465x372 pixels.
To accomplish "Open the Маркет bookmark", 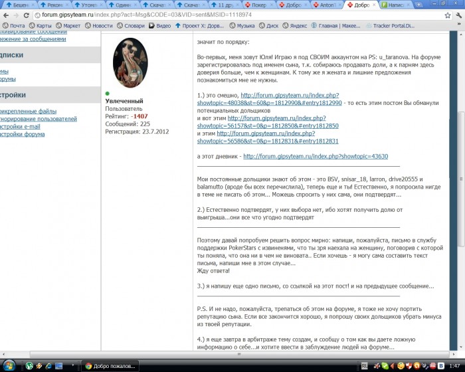I will coord(68,26).
